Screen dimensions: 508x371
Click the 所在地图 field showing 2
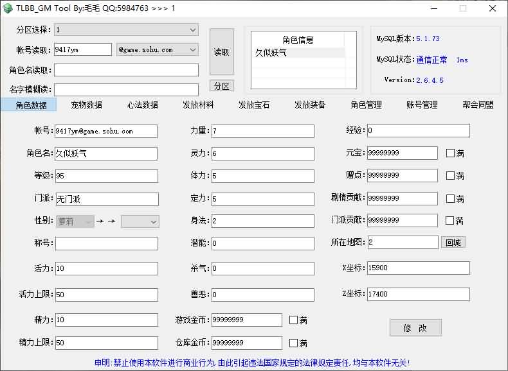[x=403, y=242]
